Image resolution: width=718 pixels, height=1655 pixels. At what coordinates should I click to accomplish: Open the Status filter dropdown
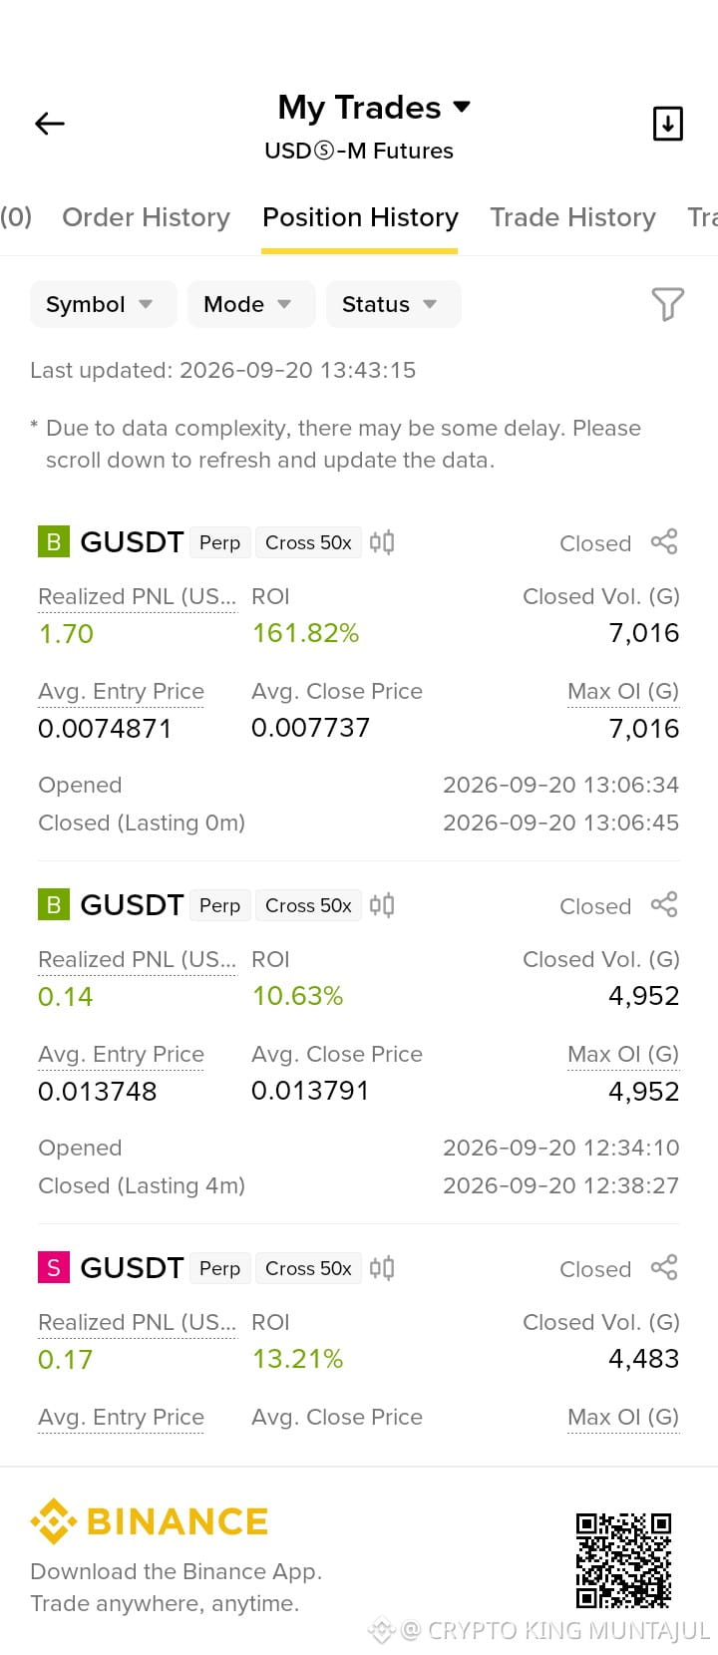pos(393,304)
